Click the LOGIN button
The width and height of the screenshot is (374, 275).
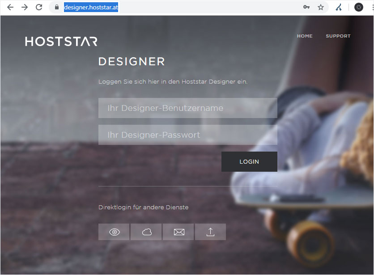tap(249, 162)
